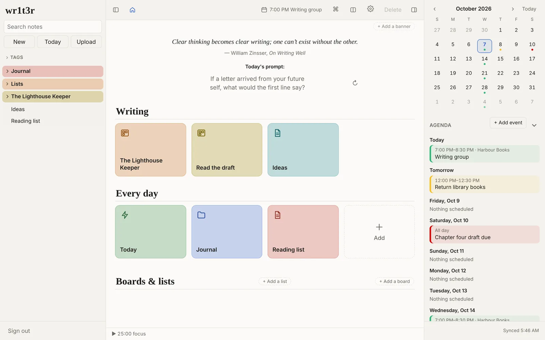Image resolution: width=545 pixels, height=340 pixels.
Task: Select October 8 in the calendar
Action: pyautogui.click(x=500, y=45)
